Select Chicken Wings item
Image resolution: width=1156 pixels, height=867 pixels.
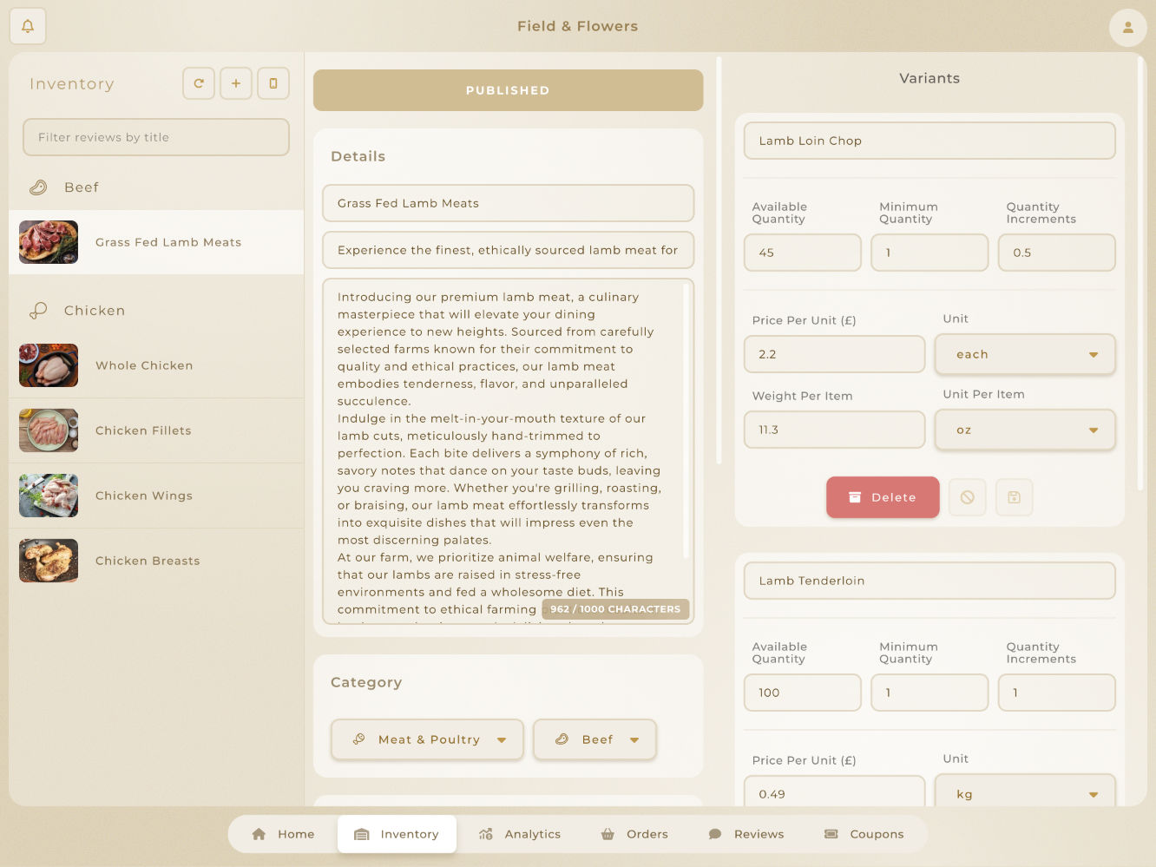click(x=156, y=496)
